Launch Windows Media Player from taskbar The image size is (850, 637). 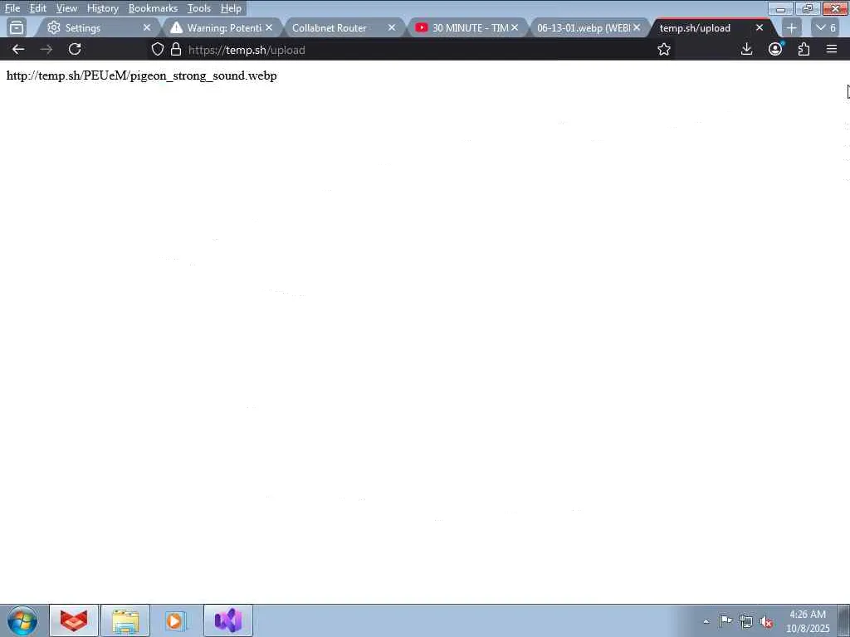[176, 620]
